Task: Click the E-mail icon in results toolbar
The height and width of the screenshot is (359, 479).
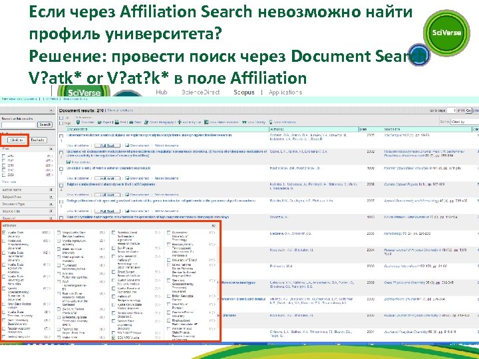Action: pos(131,122)
